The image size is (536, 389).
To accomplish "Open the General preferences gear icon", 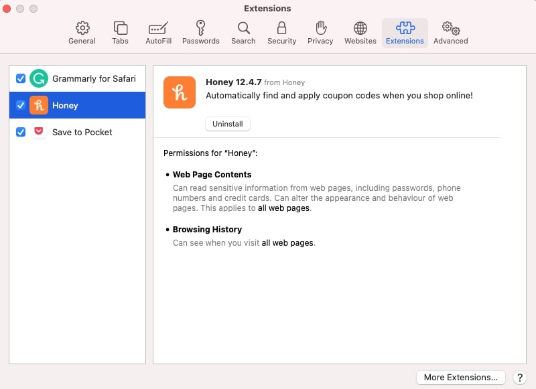I will point(82,33).
